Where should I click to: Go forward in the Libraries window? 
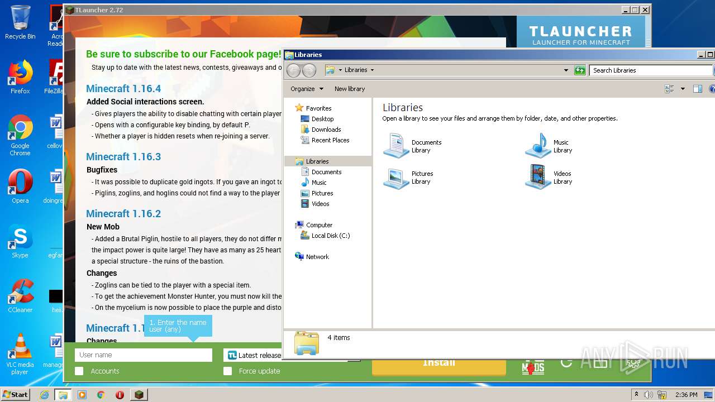[x=309, y=70]
